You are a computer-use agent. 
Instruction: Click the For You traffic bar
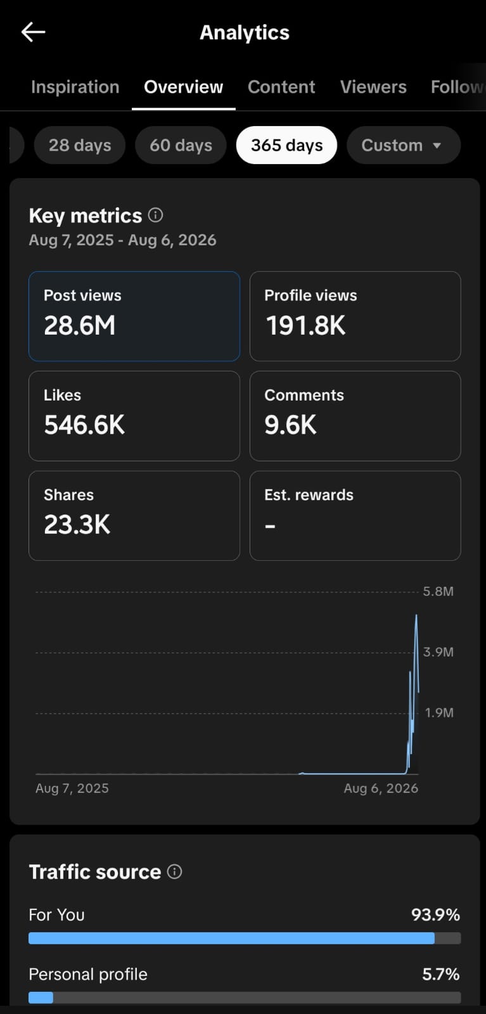245,939
